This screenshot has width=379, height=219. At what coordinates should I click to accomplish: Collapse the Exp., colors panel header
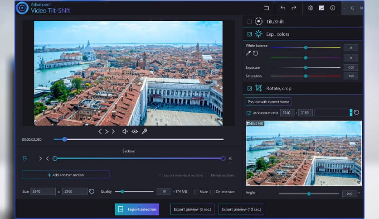pyautogui.click(x=303, y=34)
